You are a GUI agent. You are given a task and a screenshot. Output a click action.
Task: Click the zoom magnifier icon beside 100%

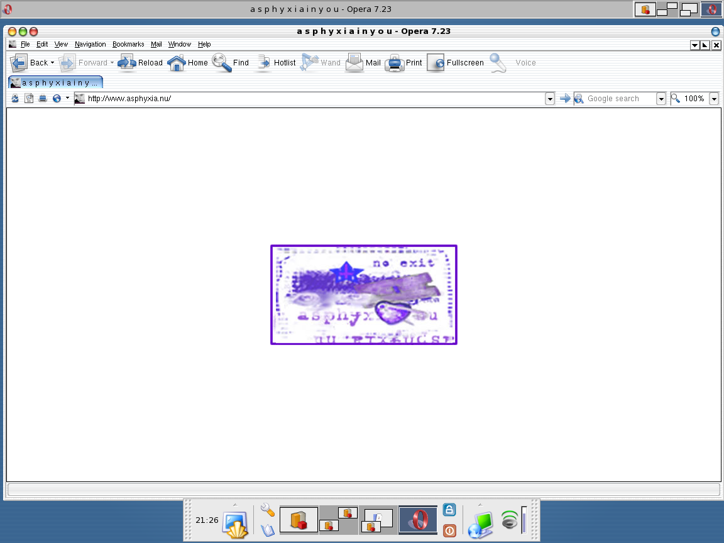676,98
